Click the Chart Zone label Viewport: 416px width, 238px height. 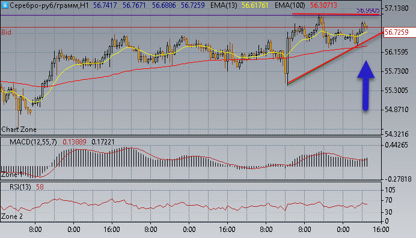pos(19,129)
